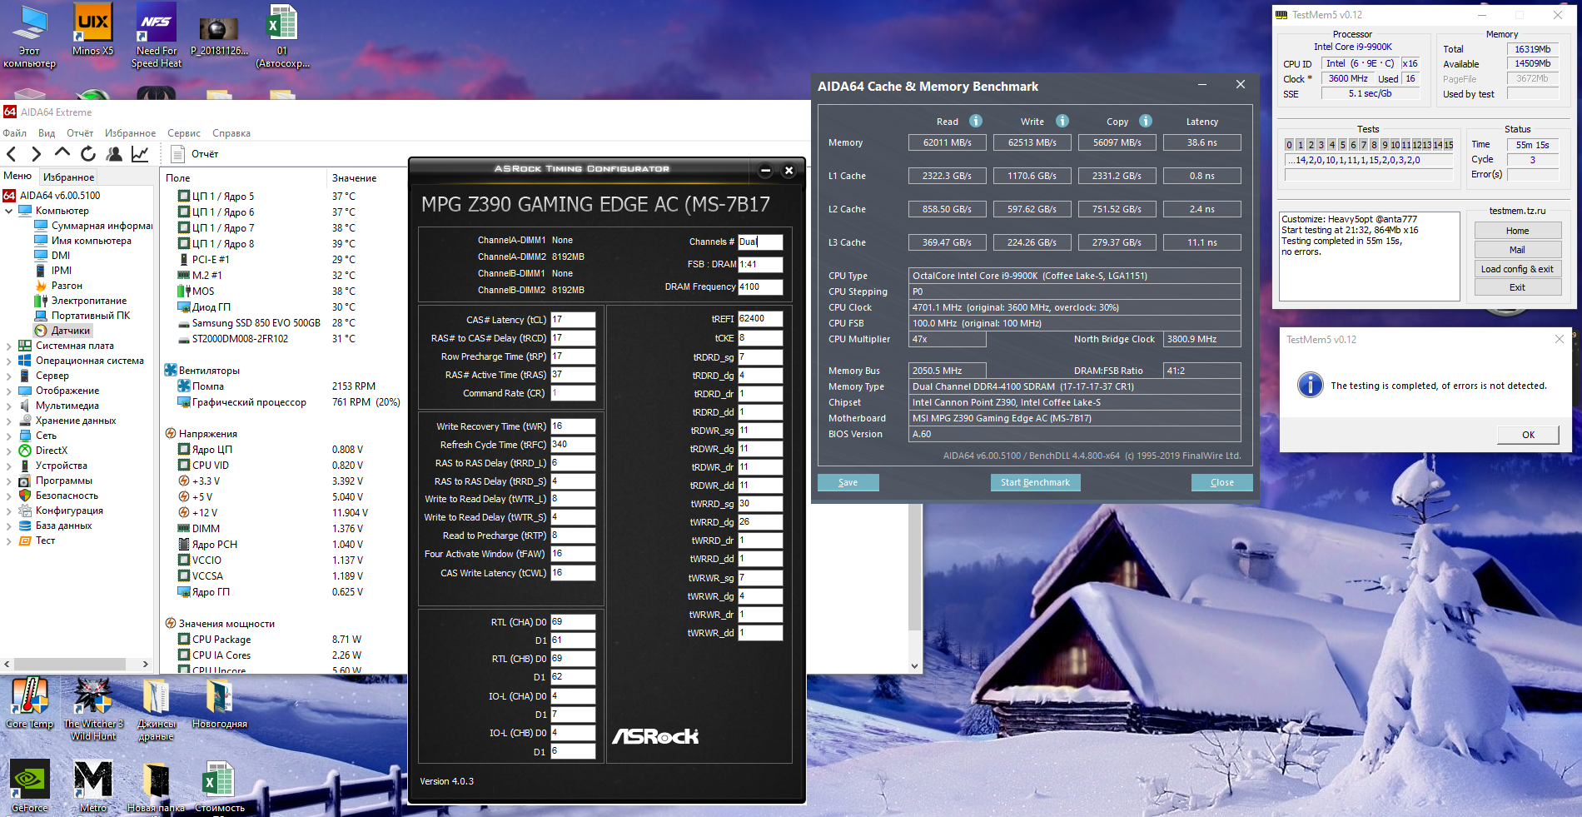The width and height of the screenshot is (1582, 817).
Task: Click the Refresh Cycle Time (tRFC) field
Action: click(x=573, y=445)
